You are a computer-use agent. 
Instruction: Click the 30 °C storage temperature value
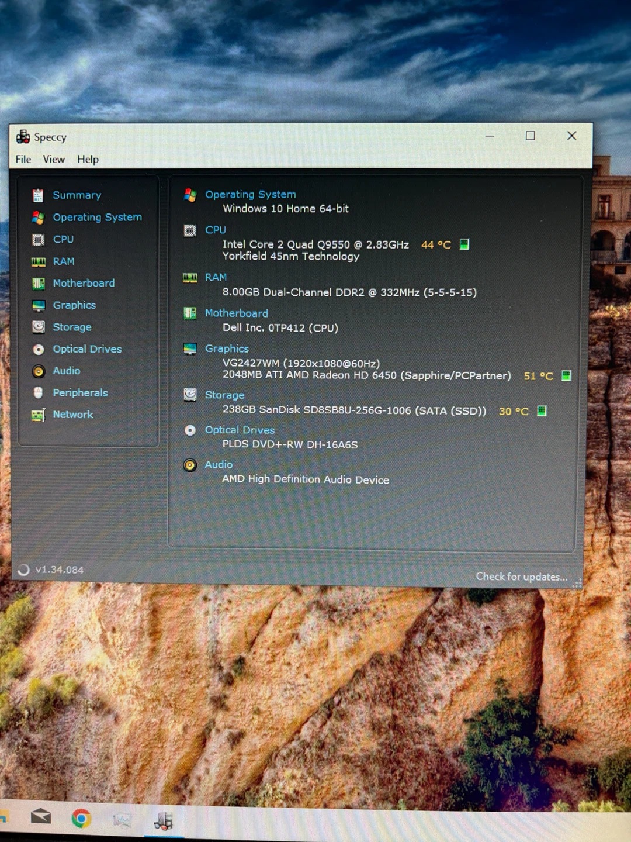coord(514,412)
